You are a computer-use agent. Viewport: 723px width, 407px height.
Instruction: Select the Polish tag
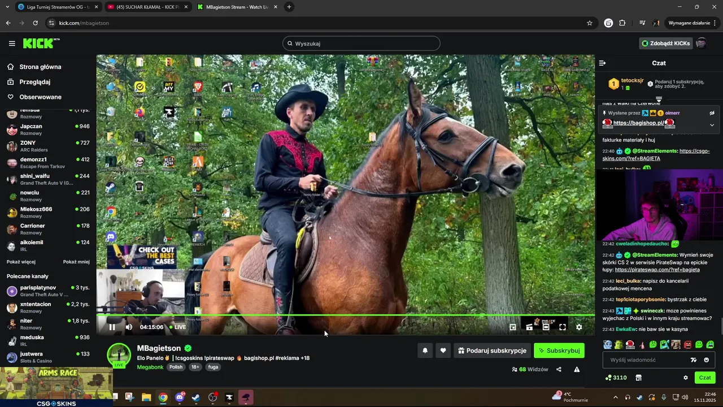click(x=176, y=367)
